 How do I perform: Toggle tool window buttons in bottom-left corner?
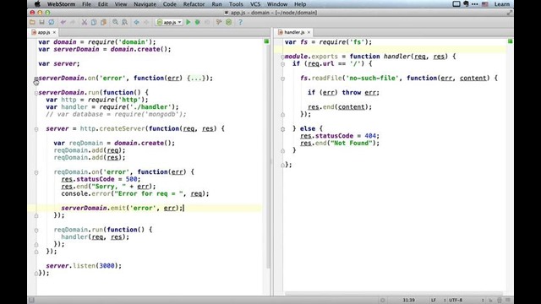31,301
